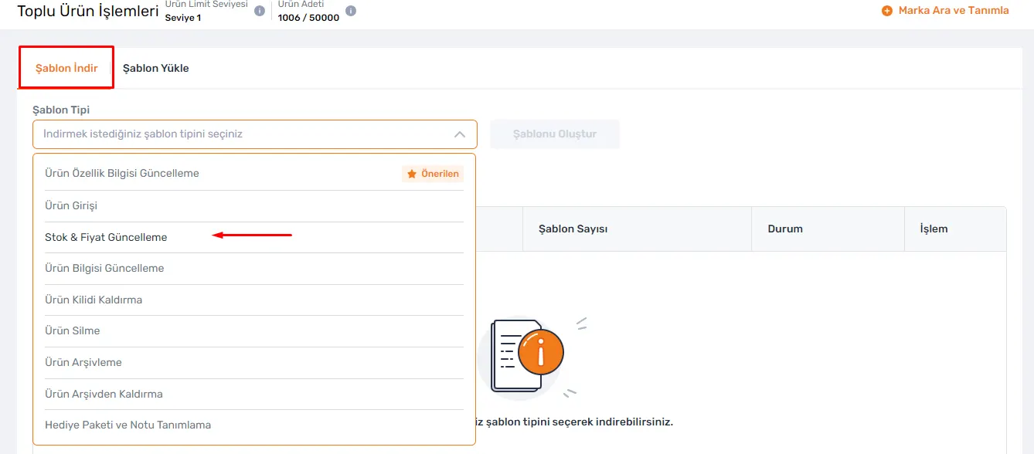
Task: Switch to the Şablon Yükle tab
Action: (x=156, y=68)
